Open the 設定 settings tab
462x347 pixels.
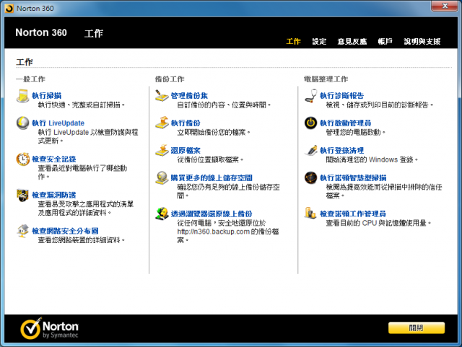319,42
